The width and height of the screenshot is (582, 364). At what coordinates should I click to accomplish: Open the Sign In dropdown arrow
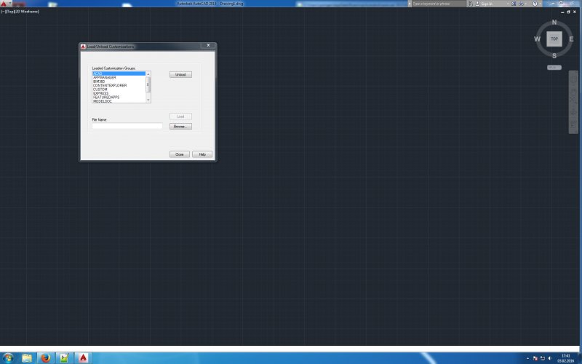click(507, 4)
